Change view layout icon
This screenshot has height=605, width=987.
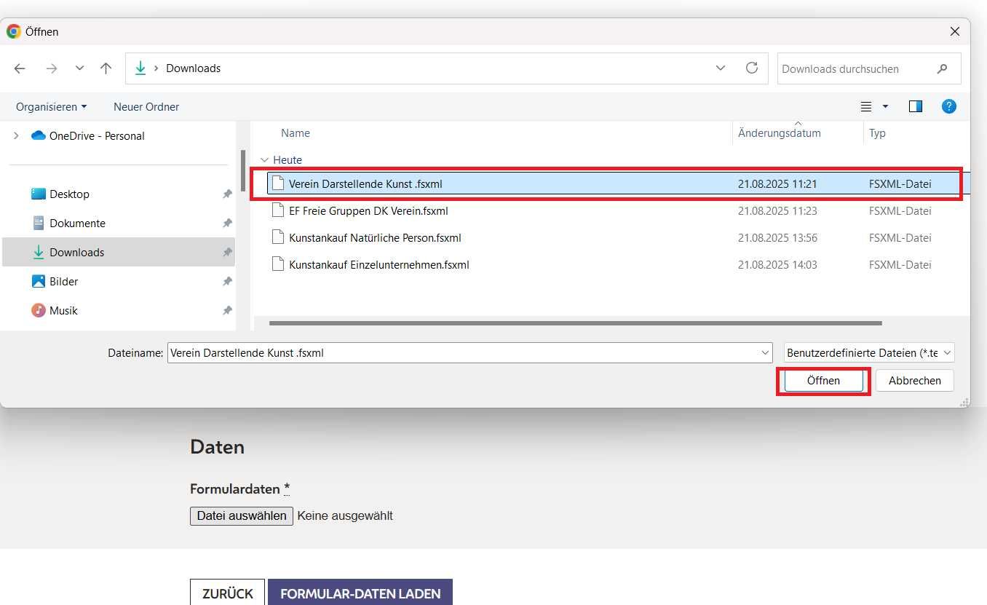[866, 106]
